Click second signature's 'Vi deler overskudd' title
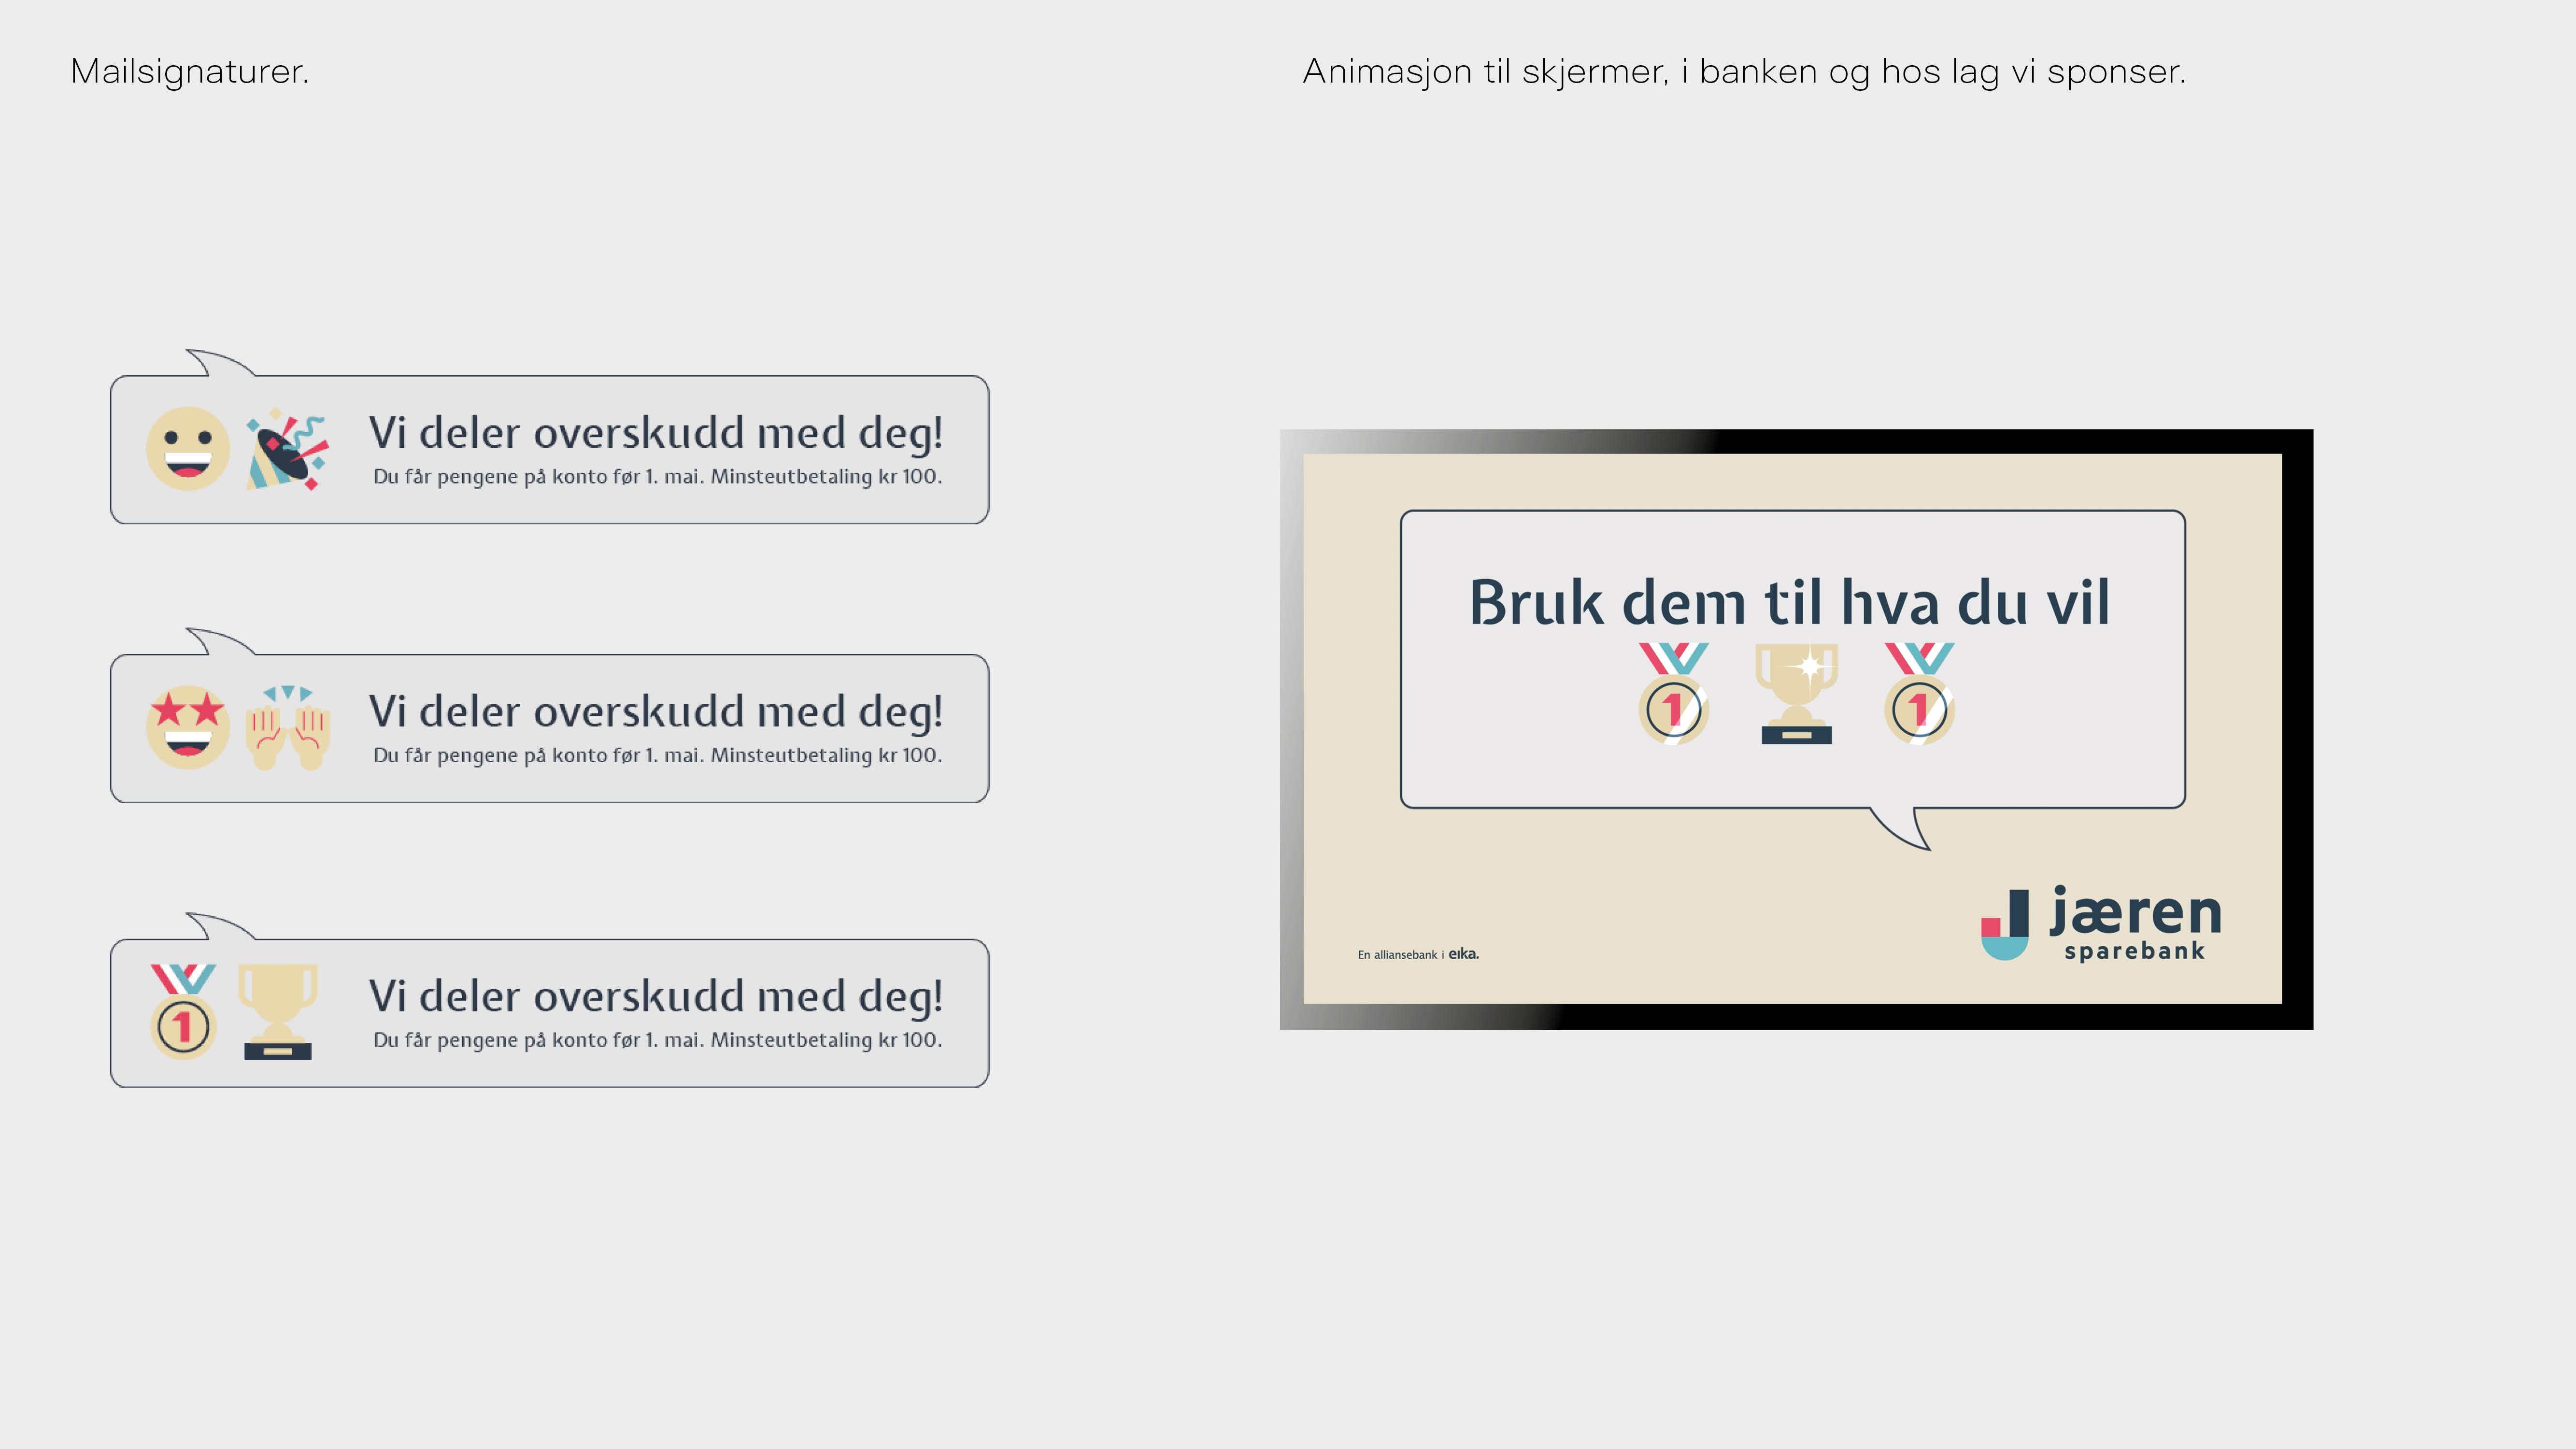 coord(655,711)
